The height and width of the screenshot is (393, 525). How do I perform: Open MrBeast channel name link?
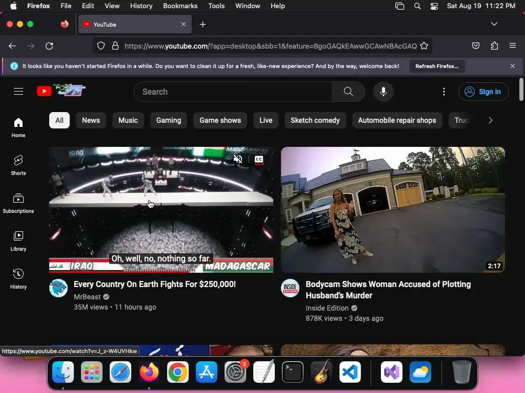pyautogui.click(x=87, y=297)
